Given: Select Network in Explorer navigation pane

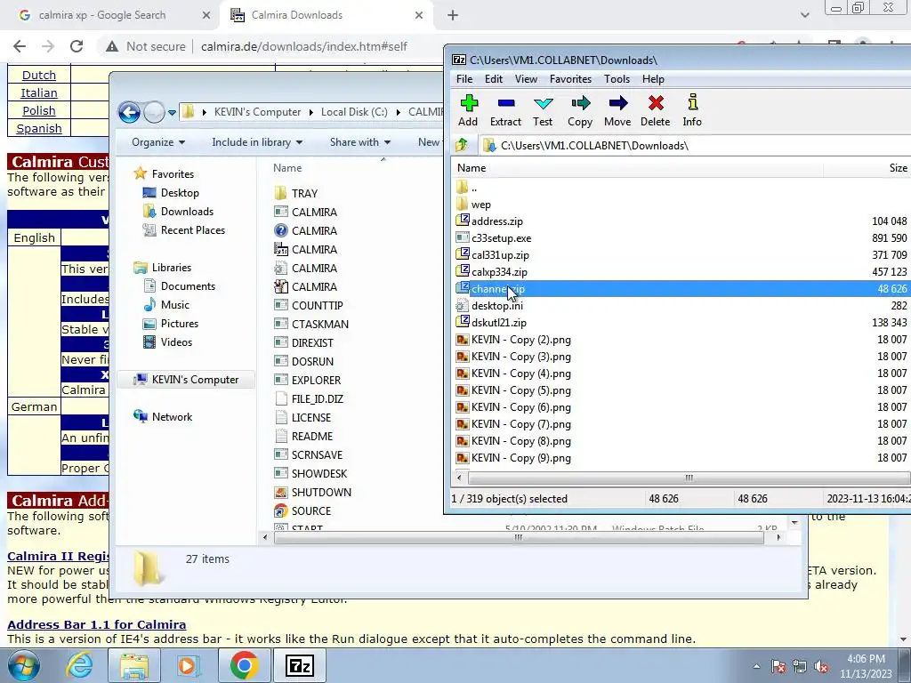Looking at the screenshot, I should click(x=172, y=416).
